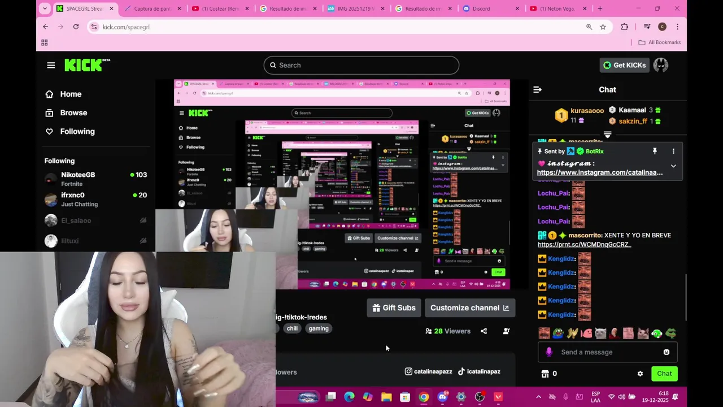Open NikoteeGB channel in Following list
The image size is (723, 407).
[95, 179]
